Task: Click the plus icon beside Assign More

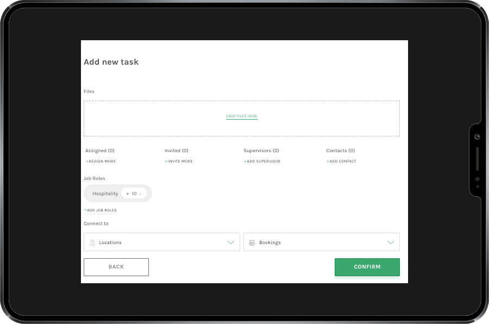Action: (86, 161)
